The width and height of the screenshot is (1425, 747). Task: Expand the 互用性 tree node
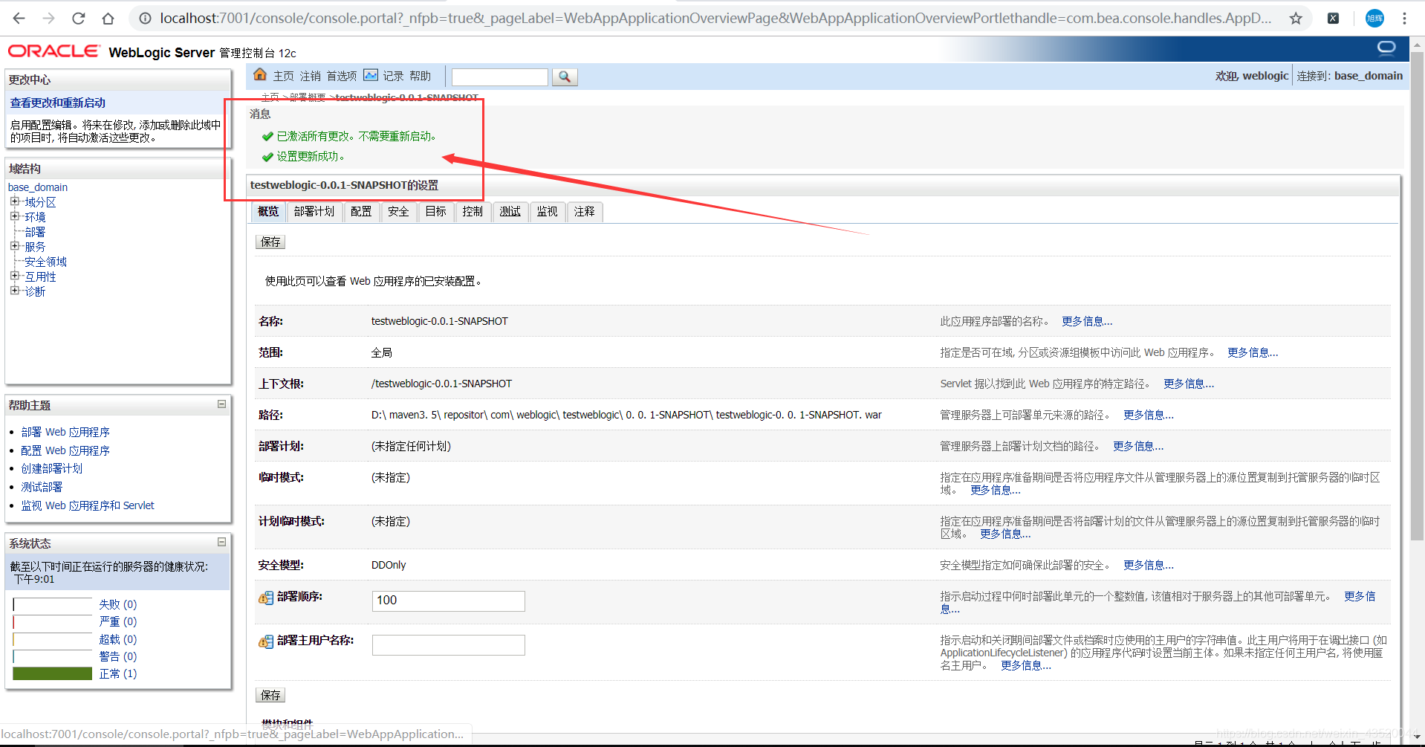pyautogui.click(x=14, y=276)
